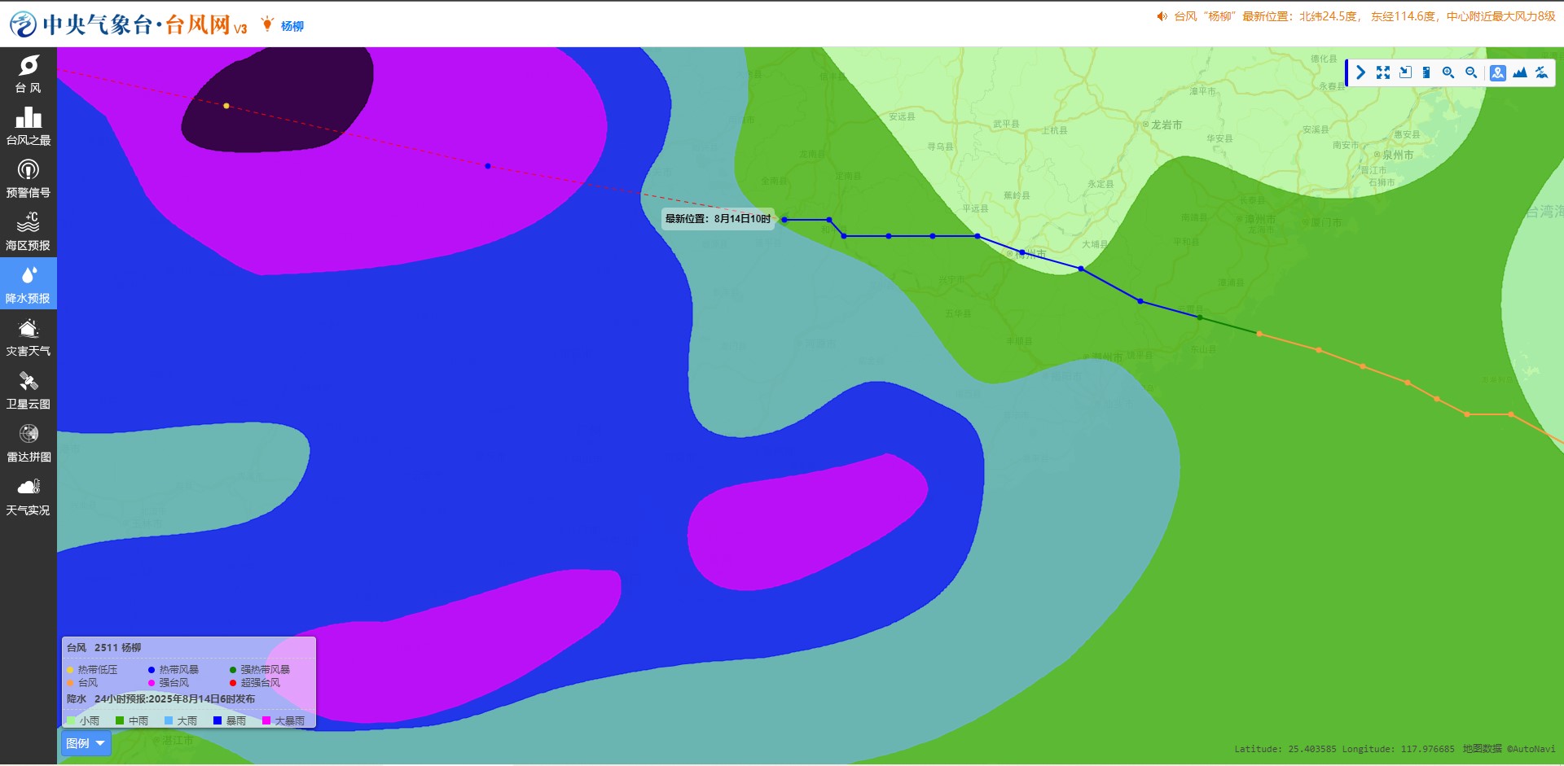1564x766 pixels.
Task: Click the 暴雨 blue legend swatch
Action: 217,720
